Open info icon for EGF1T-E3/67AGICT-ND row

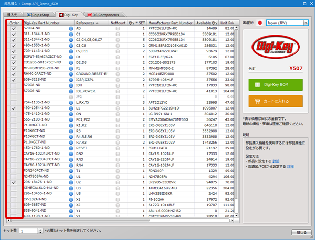[71, 57]
